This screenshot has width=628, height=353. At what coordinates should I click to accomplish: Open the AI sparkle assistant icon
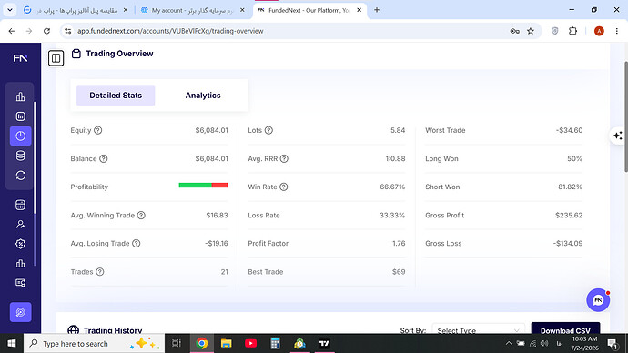(x=618, y=136)
